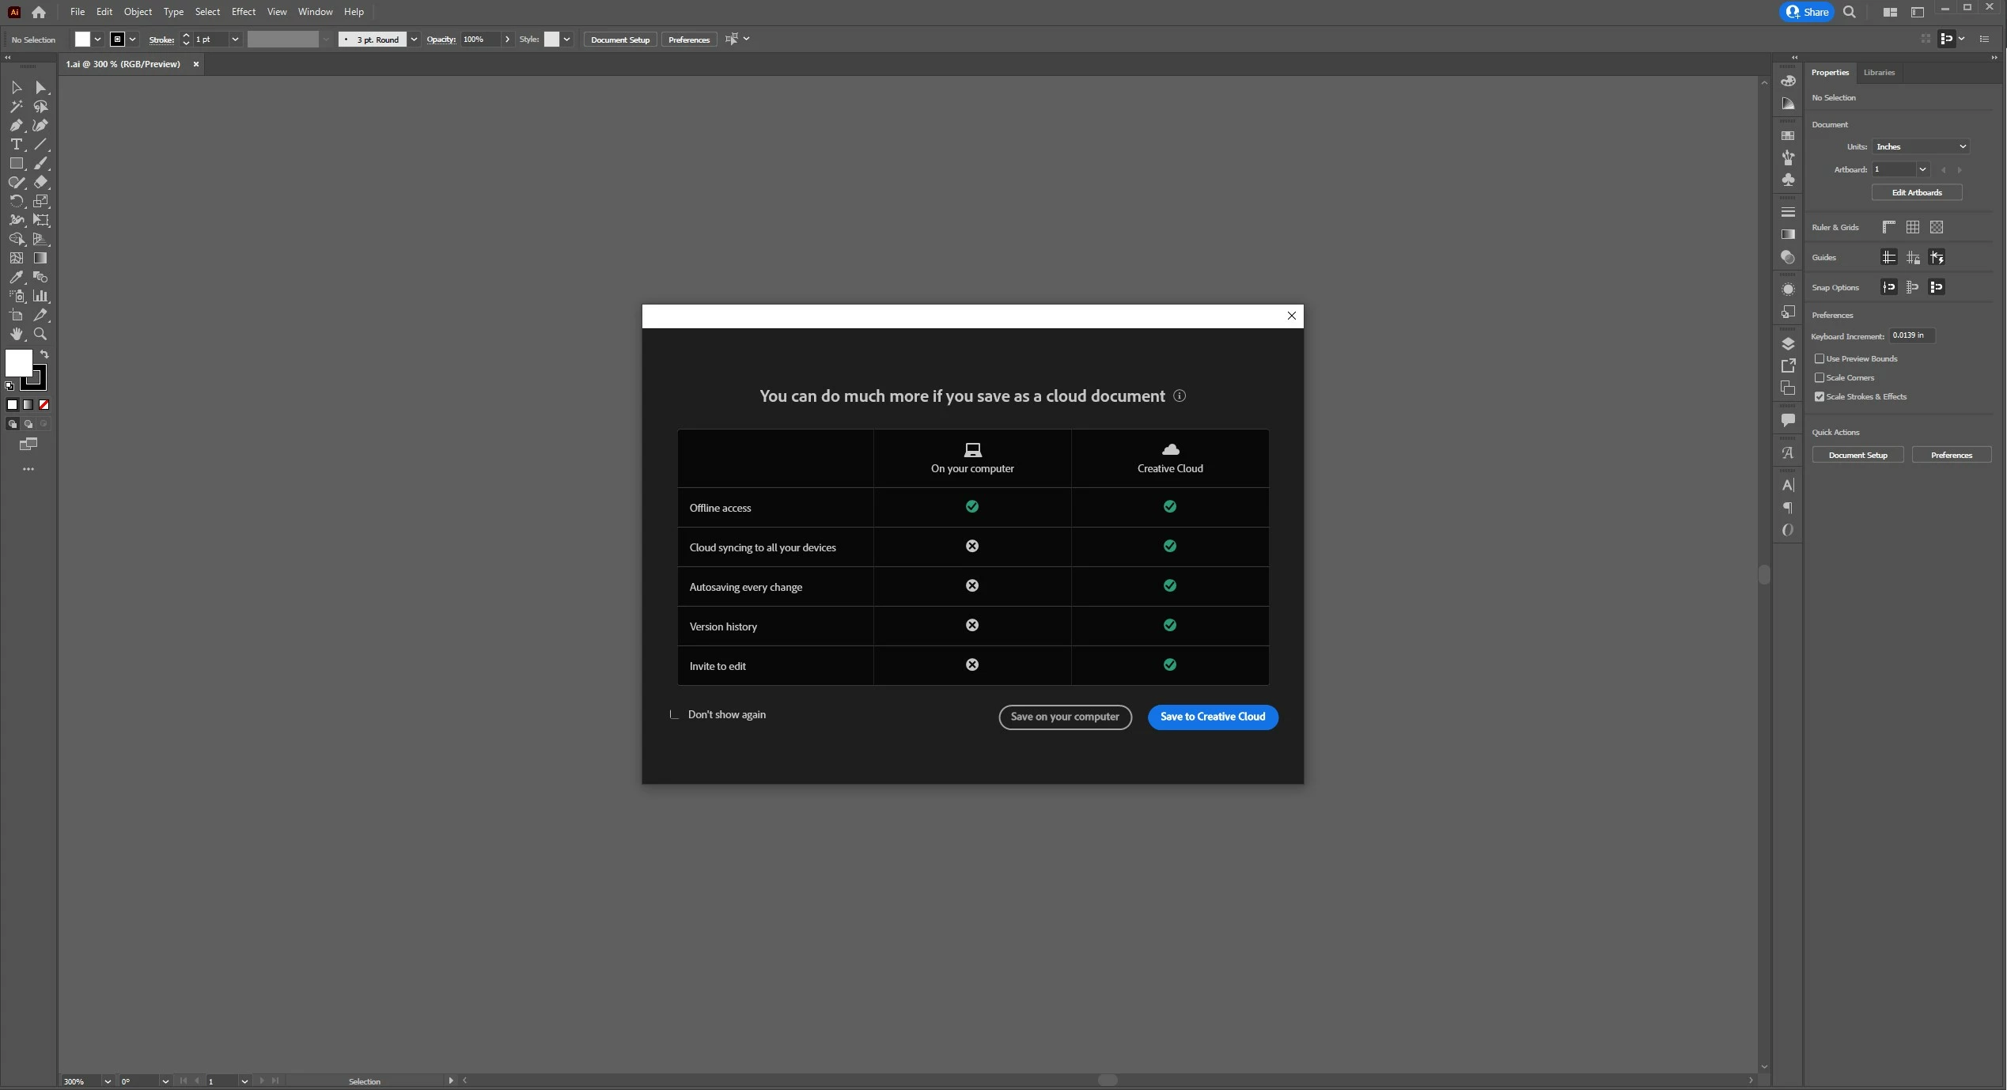Select the Hand tool
Image resolution: width=2007 pixels, height=1090 pixels.
[x=16, y=335]
